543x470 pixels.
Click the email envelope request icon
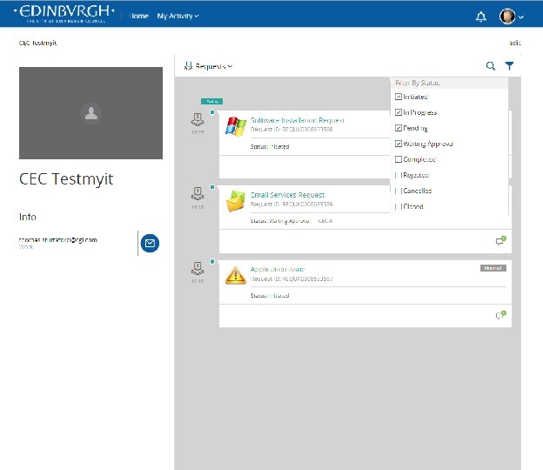tap(236, 201)
